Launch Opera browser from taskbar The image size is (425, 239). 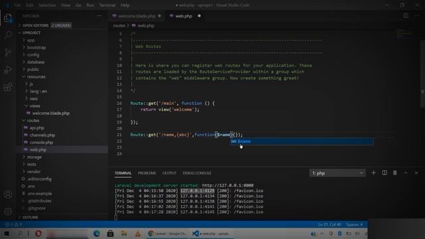(39, 233)
